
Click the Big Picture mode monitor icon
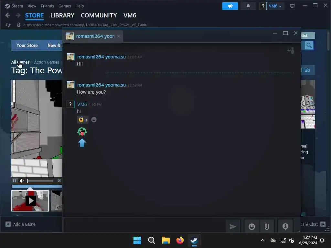[x=292, y=6]
